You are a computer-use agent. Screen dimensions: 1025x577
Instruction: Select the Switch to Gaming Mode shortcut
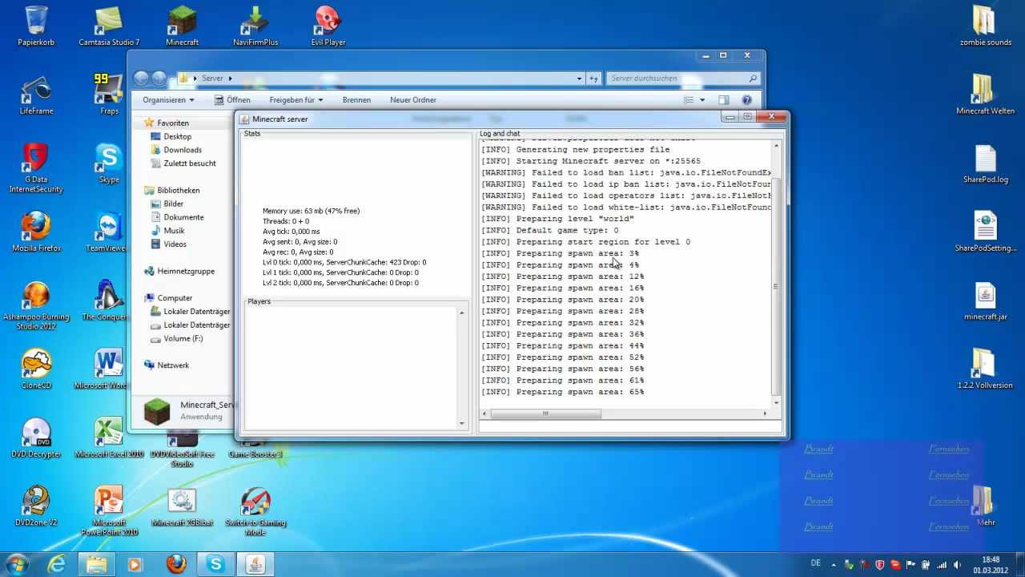click(255, 511)
